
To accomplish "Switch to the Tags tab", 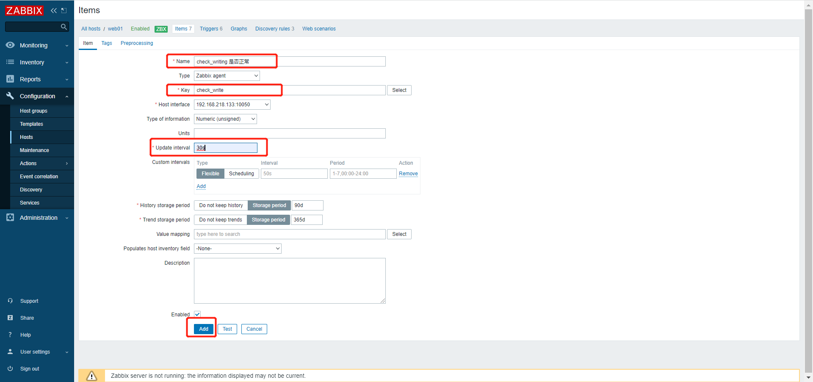I will (107, 43).
